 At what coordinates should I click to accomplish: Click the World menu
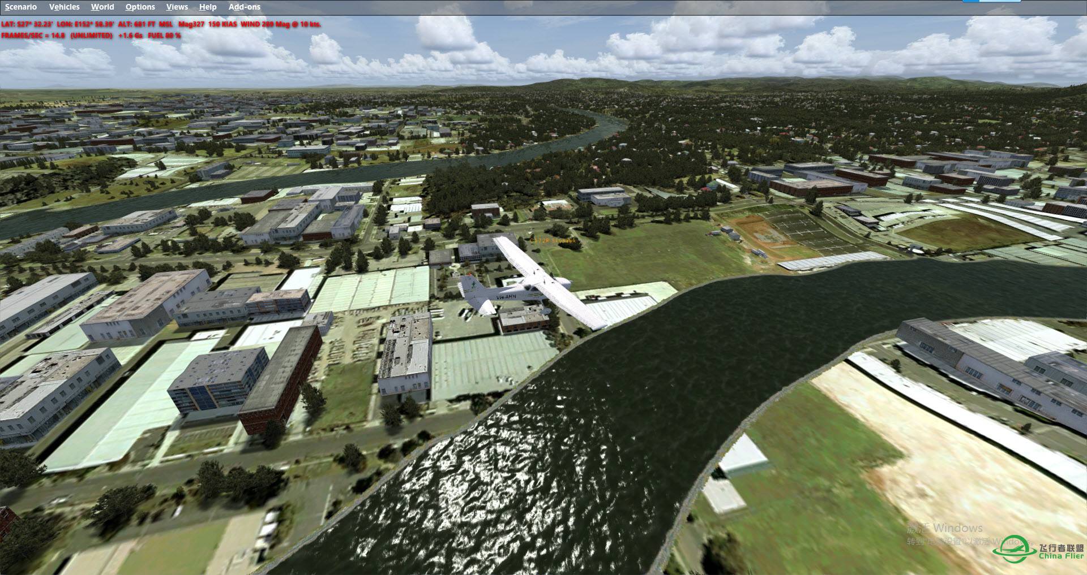click(x=102, y=7)
